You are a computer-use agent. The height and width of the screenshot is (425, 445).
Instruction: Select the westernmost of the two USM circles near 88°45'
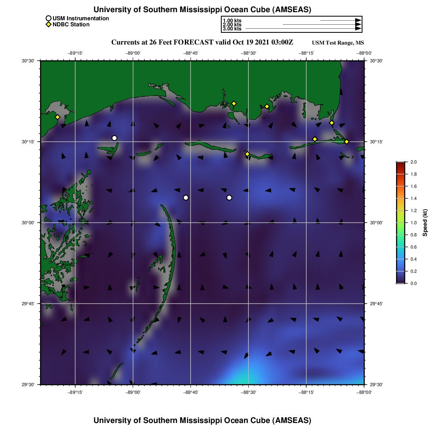point(186,198)
